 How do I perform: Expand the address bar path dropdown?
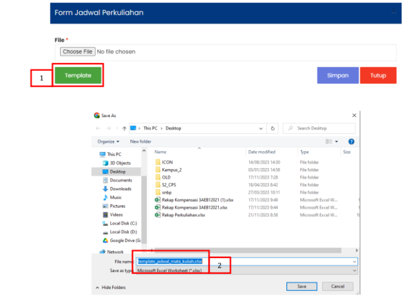[x=261, y=128]
